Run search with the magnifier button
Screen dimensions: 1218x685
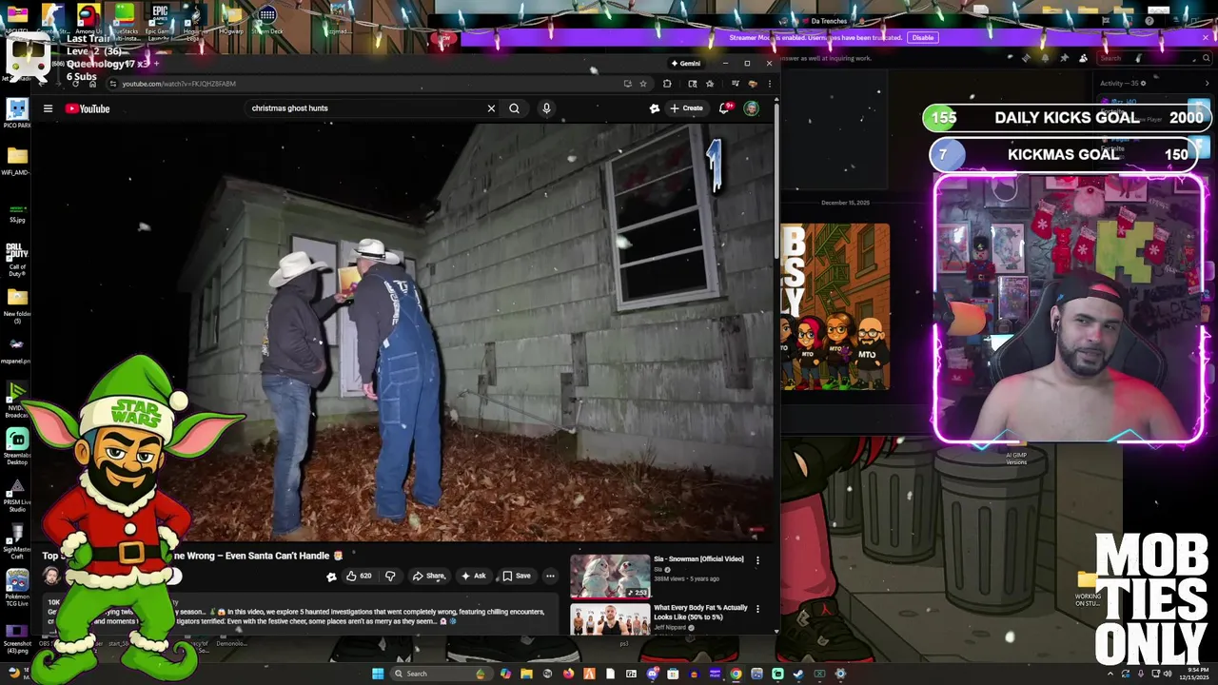pyautogui.click(x=514, y=108)
